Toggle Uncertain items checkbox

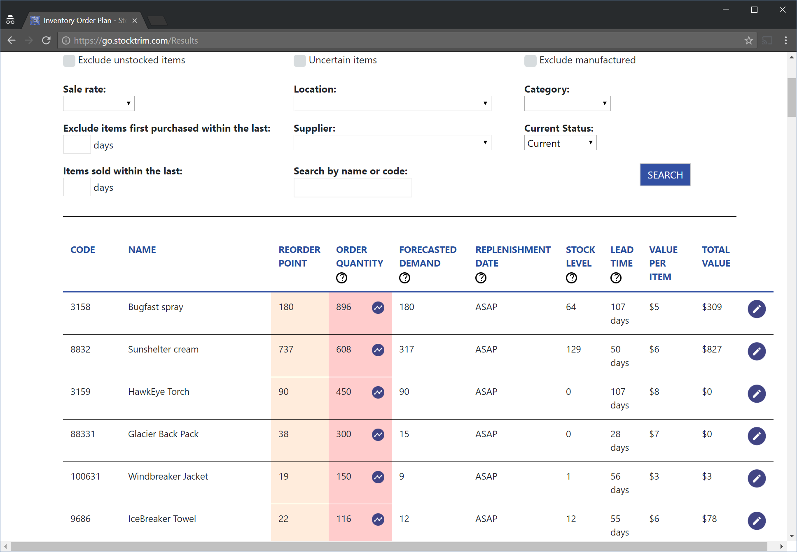pyautogui.click(x=300, y=61)
